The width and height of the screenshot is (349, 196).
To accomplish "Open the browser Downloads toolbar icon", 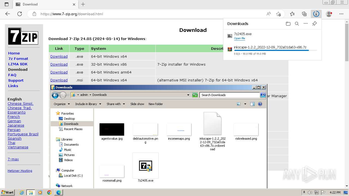I will click(316, 14).
